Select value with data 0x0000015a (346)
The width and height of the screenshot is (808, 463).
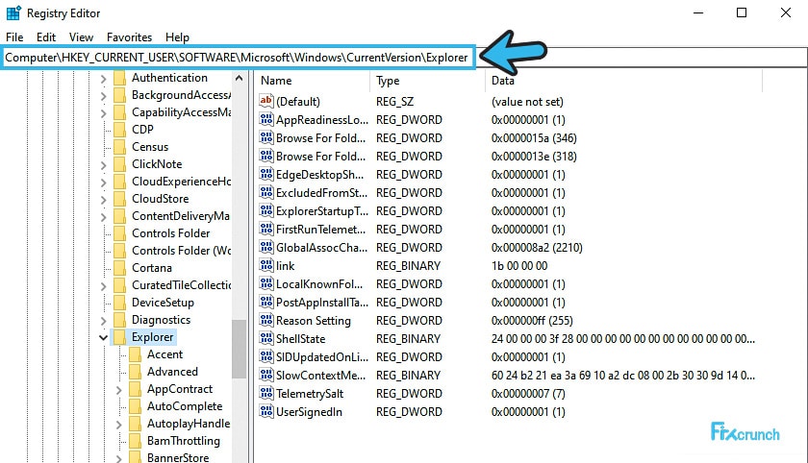click(534, 138)
